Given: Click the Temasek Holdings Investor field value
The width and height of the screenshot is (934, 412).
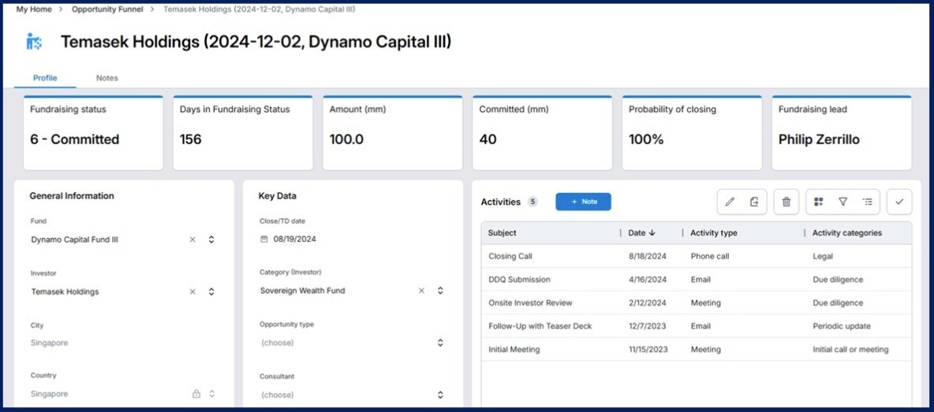Looking at the screenshot, I should (65, 292).
